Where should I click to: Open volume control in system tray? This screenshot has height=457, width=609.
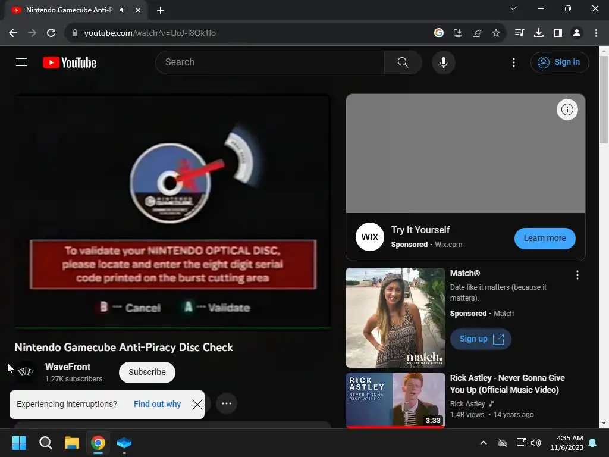coord(536,443)
